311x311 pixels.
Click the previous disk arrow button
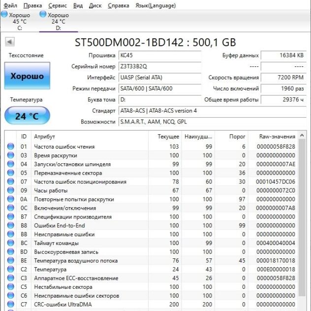tap(9, 42)
